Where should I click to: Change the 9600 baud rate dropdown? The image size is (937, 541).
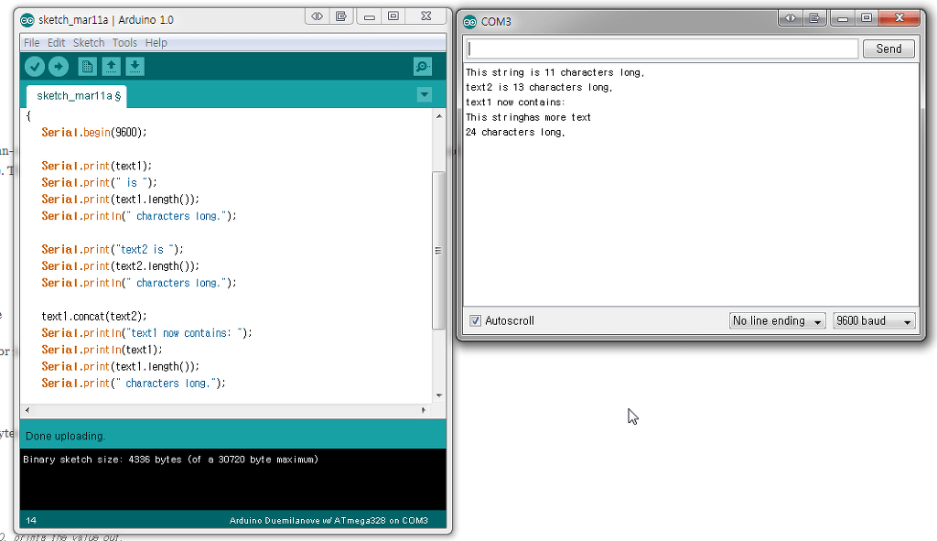coord(874,321)
